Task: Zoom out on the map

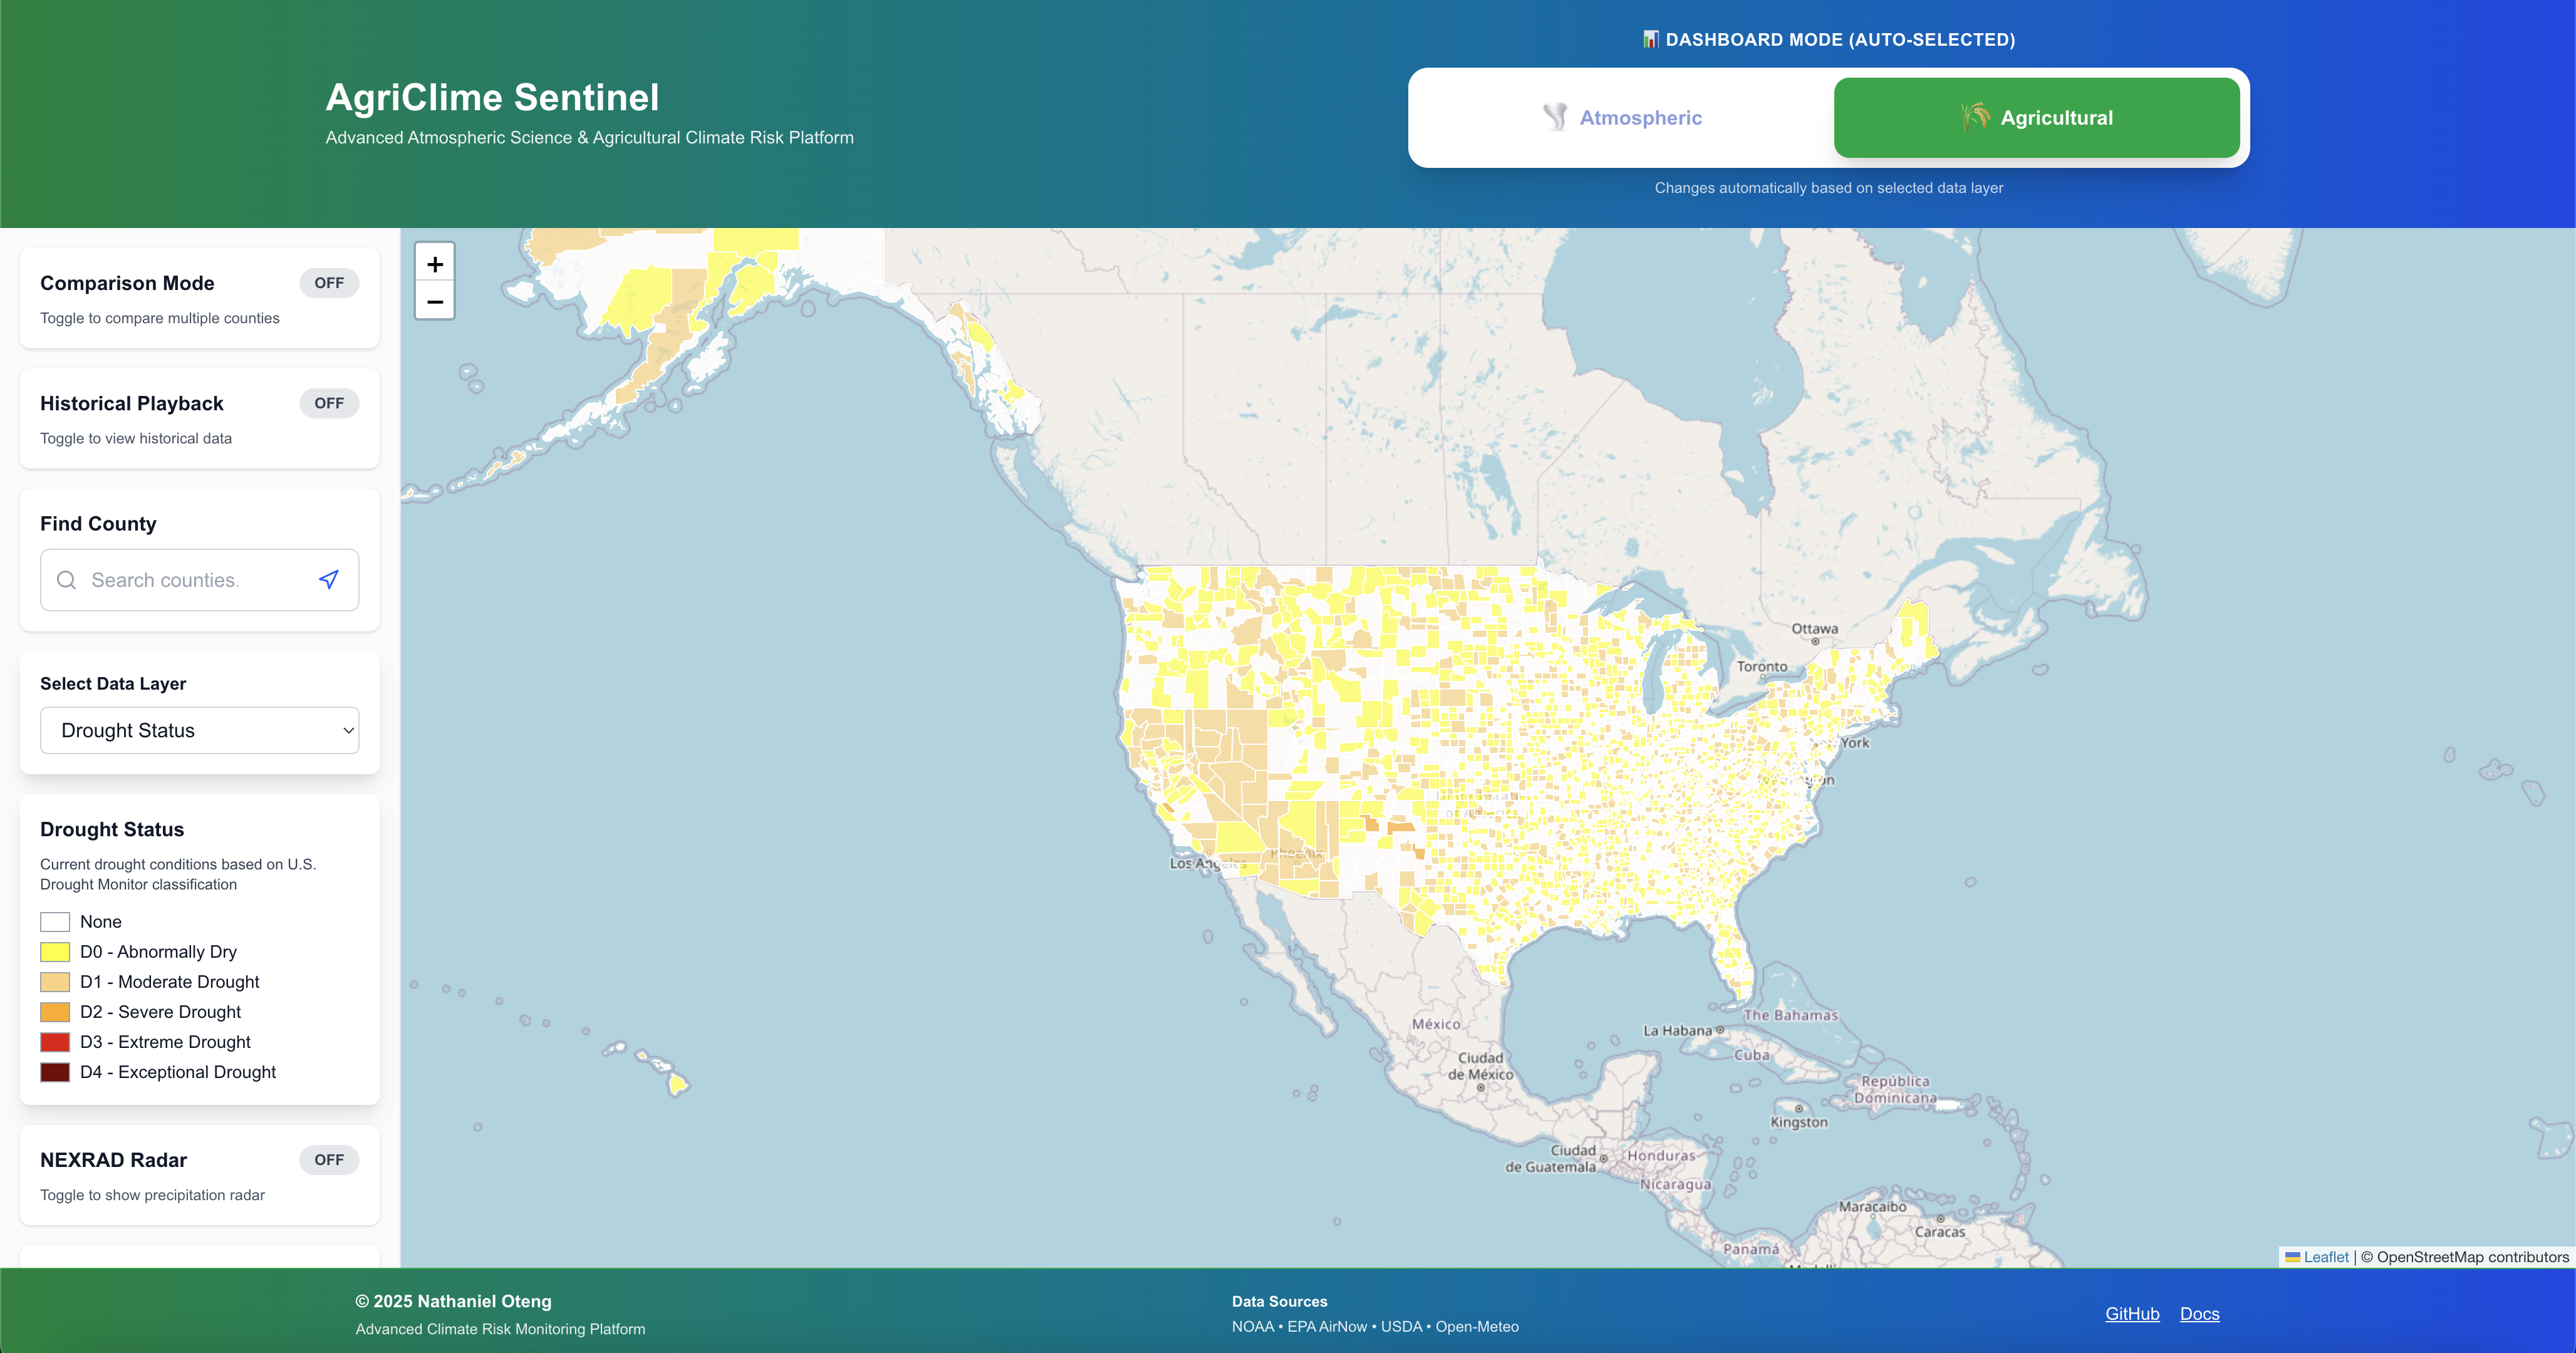Action: click(x=435, y=301)
